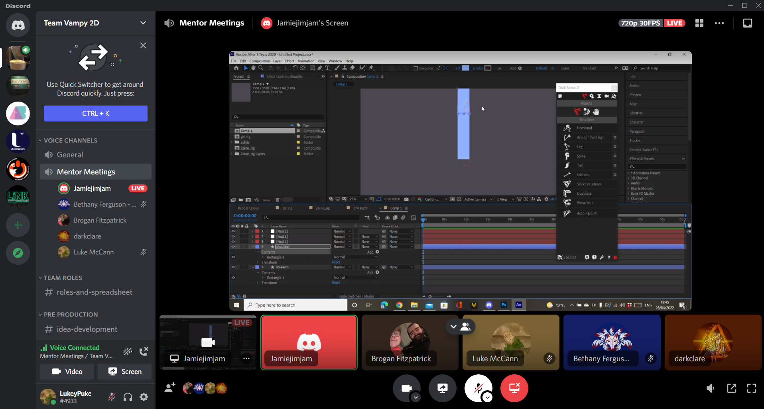The height and width of the screenshot is (409, 764).
Task: Select darkclare participant tile
Action: point(713,342)
